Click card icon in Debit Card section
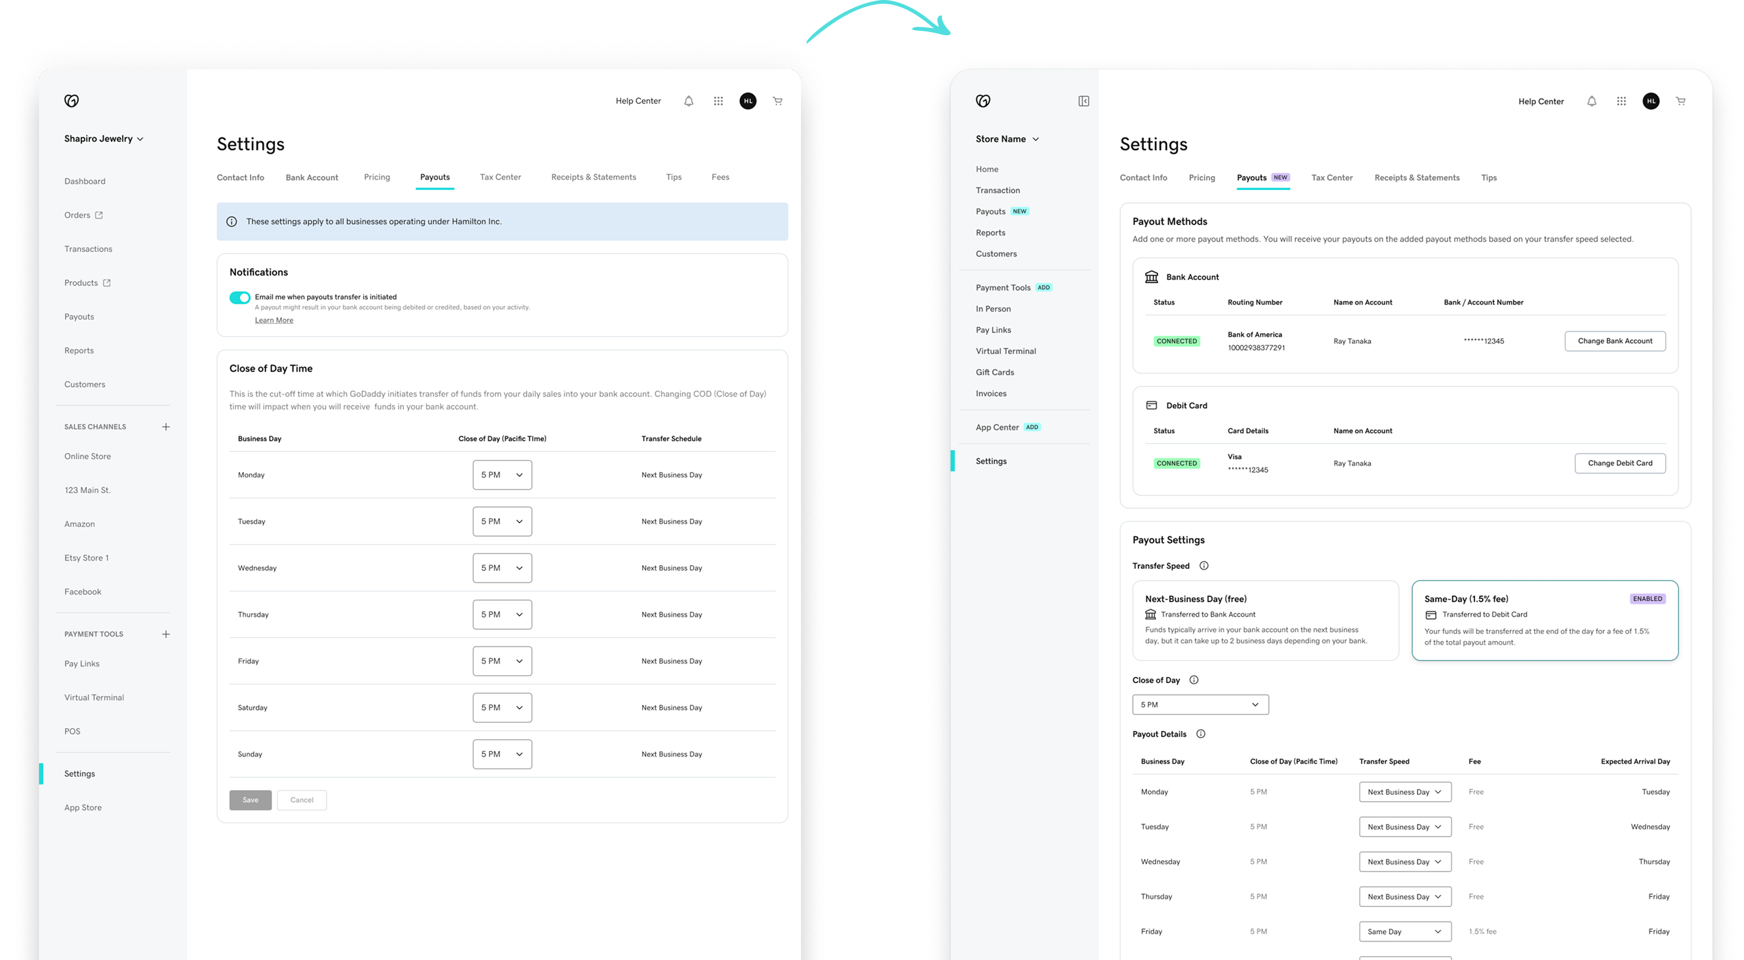Viewport: 1744px width, 960px height. click(x=1152, y=406)
